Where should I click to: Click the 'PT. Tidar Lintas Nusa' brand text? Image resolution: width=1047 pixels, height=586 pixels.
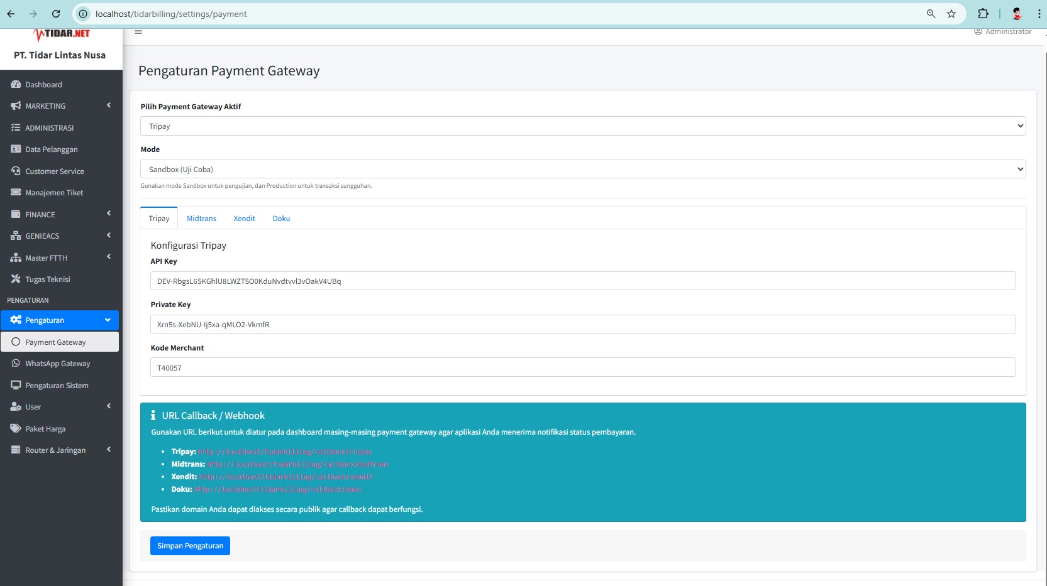click(60, 55)
